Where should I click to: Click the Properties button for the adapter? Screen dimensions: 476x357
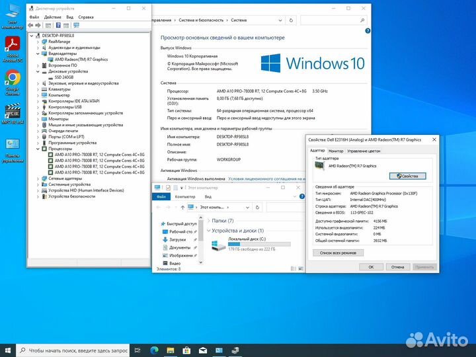408,176
